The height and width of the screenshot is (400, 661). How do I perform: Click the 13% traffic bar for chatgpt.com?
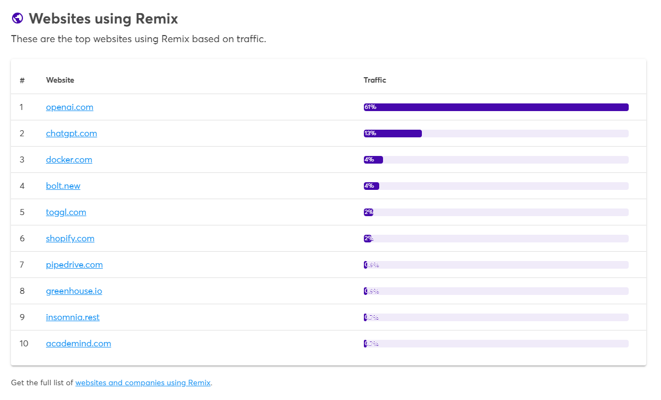click(393, 134)
